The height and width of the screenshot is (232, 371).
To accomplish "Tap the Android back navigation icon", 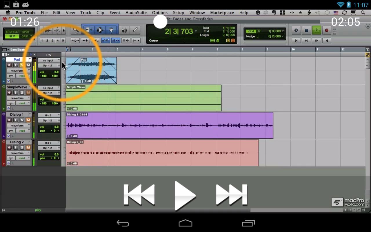I will pos(123,223).
